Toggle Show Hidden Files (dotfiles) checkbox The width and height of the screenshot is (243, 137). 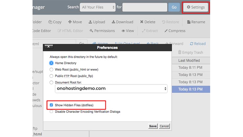coord(52,105)
